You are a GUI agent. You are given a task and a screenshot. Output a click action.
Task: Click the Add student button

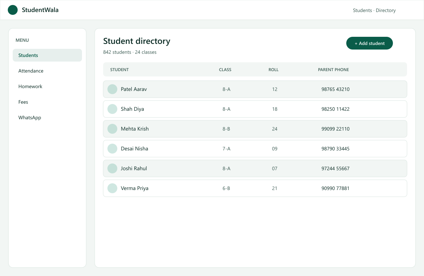370,43
